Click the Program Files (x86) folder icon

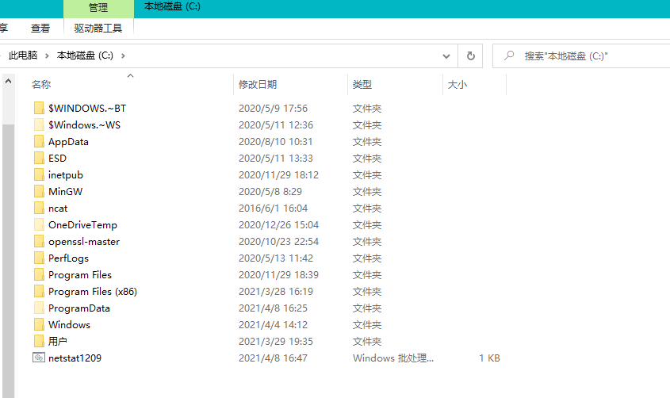click(x=39, y=291)
